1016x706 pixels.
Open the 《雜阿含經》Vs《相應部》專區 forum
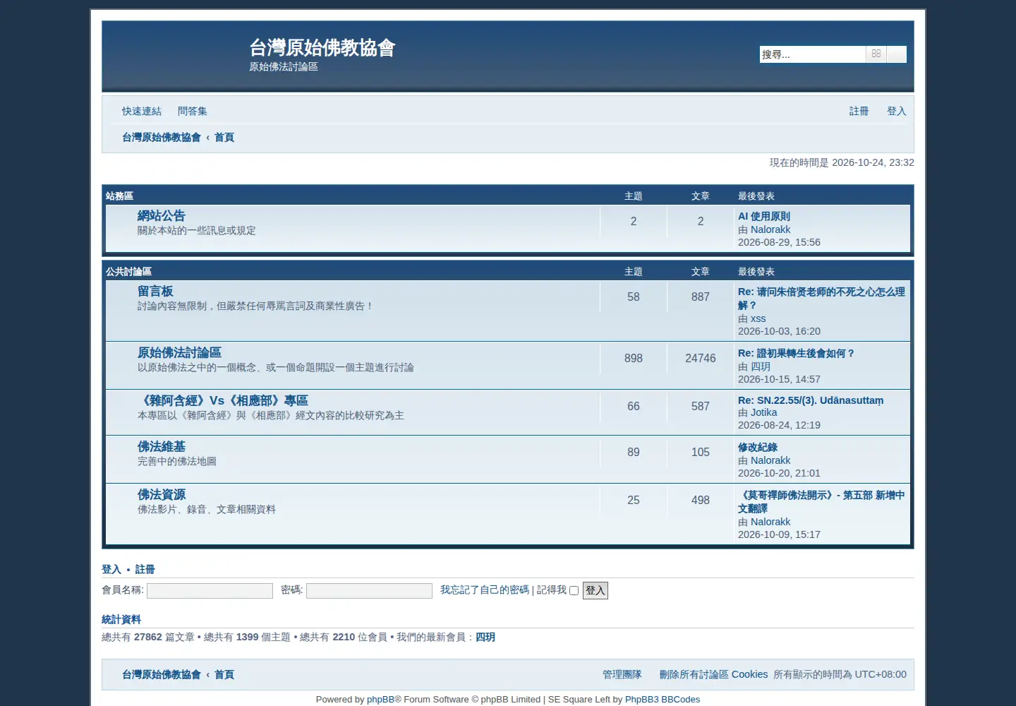(223, 401)
